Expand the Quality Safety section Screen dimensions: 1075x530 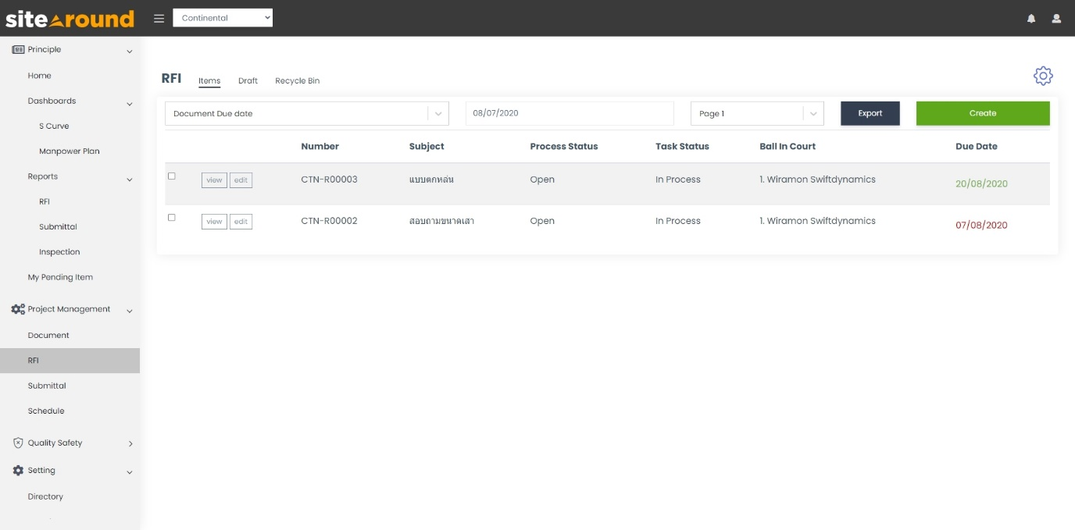point(129,443)
